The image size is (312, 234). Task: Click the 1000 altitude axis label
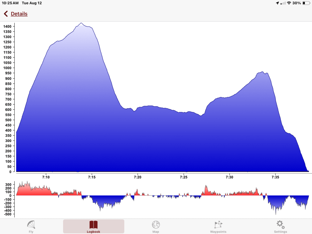[7, 68]
